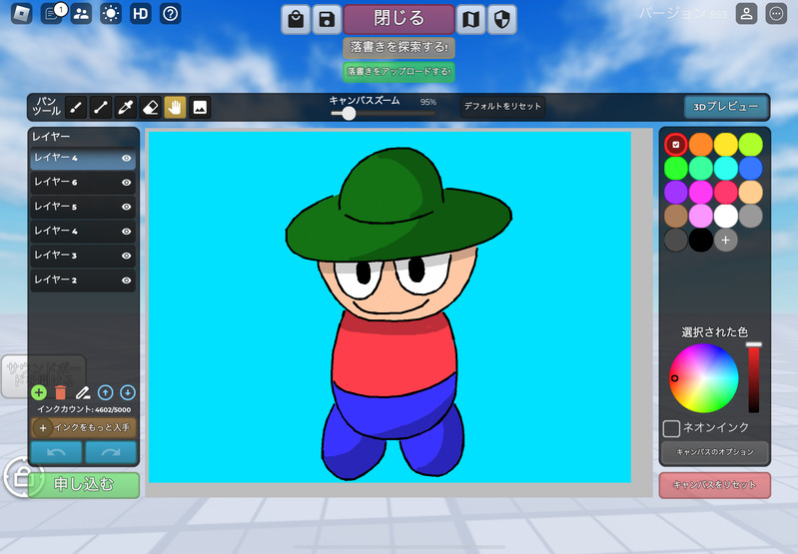Click 落書きを探索する! button
Image resolution: width=798 pixels, height=554 pixels.
399,47
